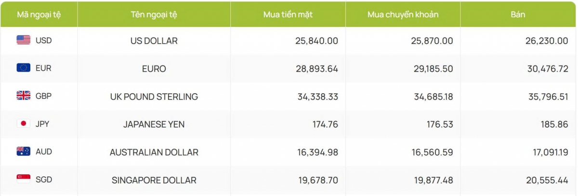Click the European Union flag icon
578x196 pixels.
click(23, 68)
